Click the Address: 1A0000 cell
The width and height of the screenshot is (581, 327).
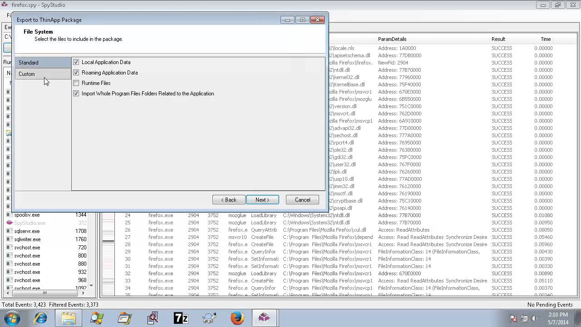[397, 48]
